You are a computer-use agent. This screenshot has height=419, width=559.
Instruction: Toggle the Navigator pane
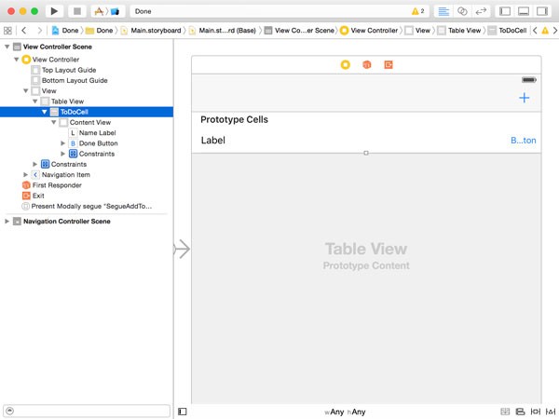[505, 11]
